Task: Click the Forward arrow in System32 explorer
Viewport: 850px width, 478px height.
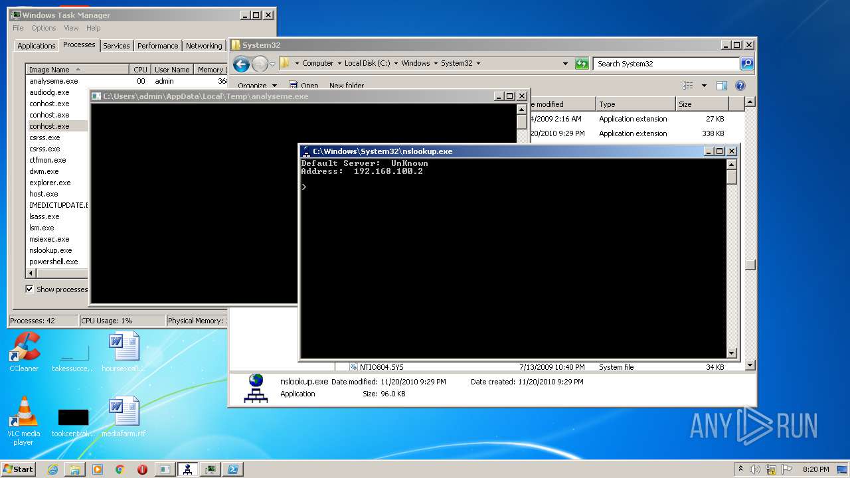Action: (x=260, y=64)
